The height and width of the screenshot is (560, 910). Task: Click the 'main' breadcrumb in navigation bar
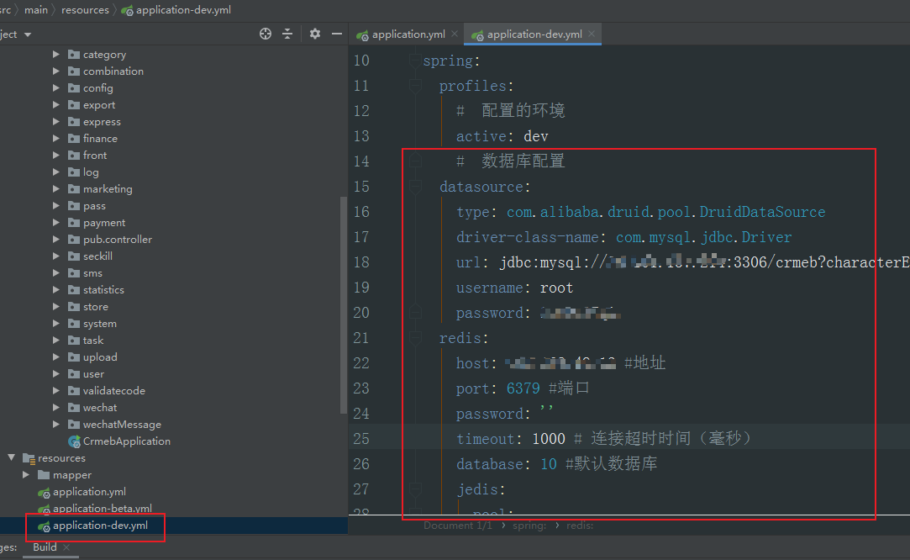36,10
